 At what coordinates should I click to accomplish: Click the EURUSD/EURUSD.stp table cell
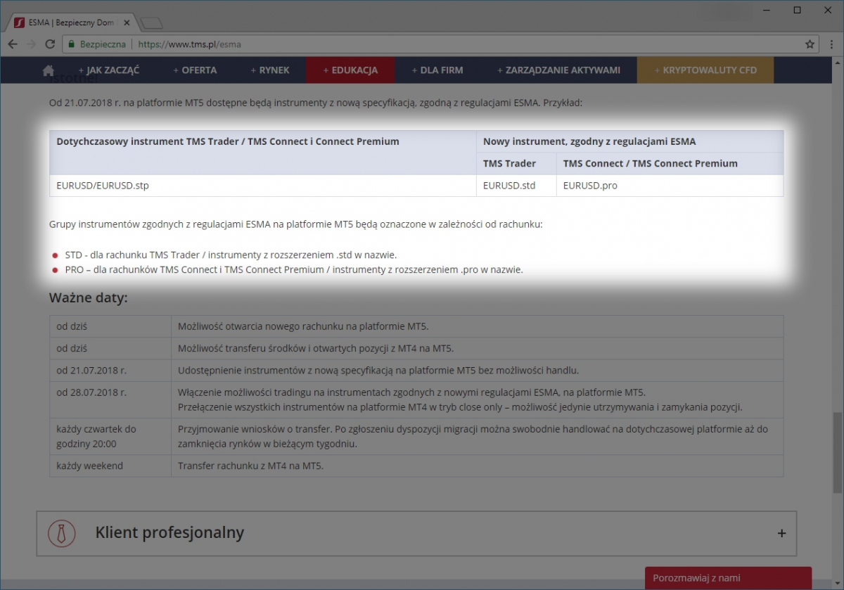(263, 186)
